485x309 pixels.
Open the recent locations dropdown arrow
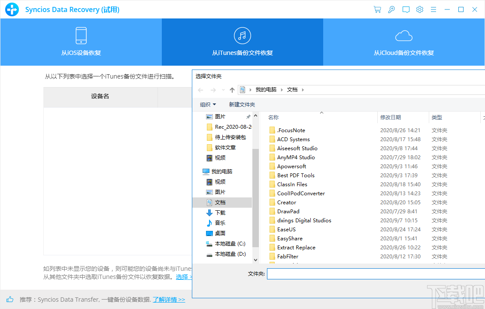(223, 90)
